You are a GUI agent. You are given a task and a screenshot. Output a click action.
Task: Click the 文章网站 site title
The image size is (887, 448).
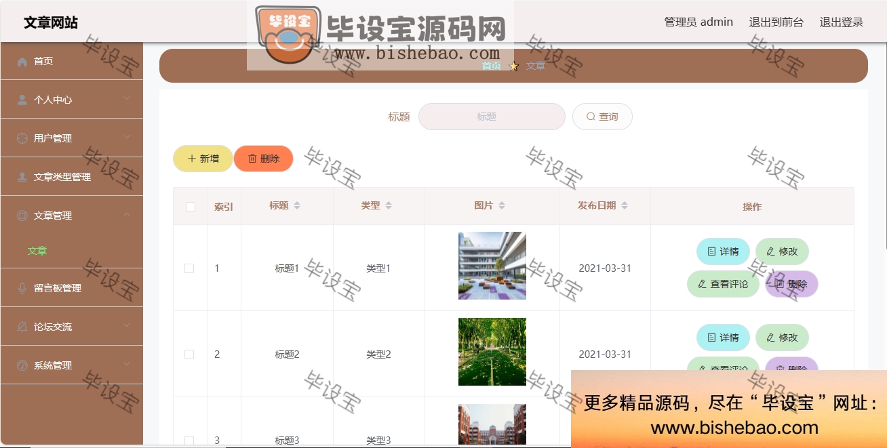(x=51, y=22)
